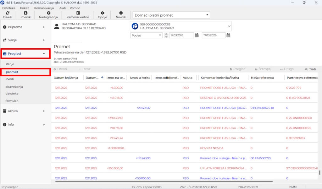Sort by Datum knjiženja column header
Viewport: 322px width, 189px height.
[x=66, y=78]
